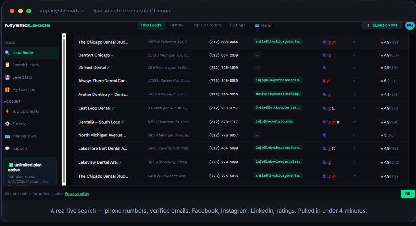Open Lead finder magnifier icon in sidebar
The width and height of the screenshot is (416, 226).
(7, 53)
